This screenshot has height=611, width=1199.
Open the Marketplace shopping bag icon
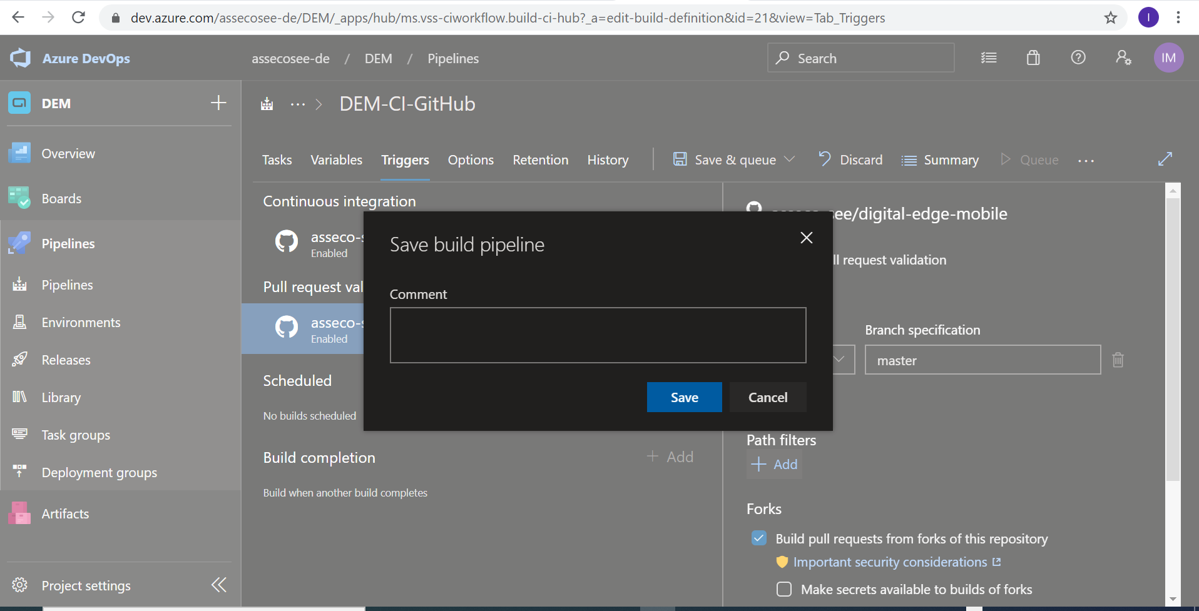(x=1033, y=58)
